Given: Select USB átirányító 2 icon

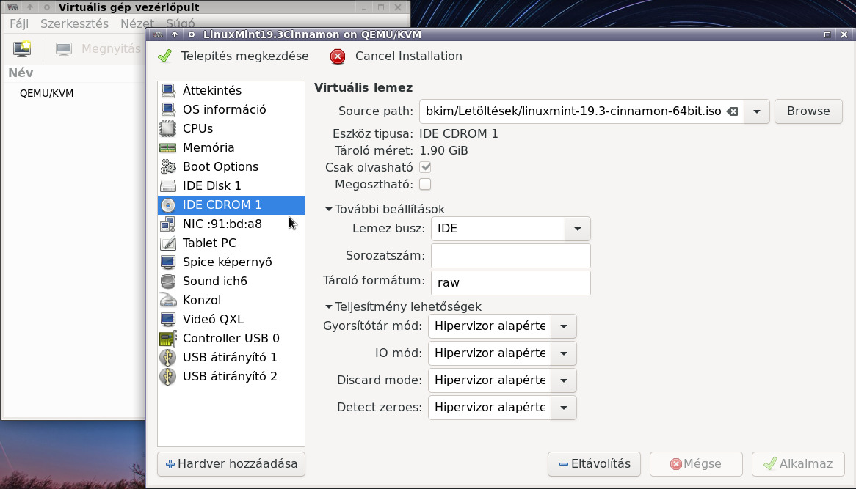Looking at the screenshot, I should [168, 377].
